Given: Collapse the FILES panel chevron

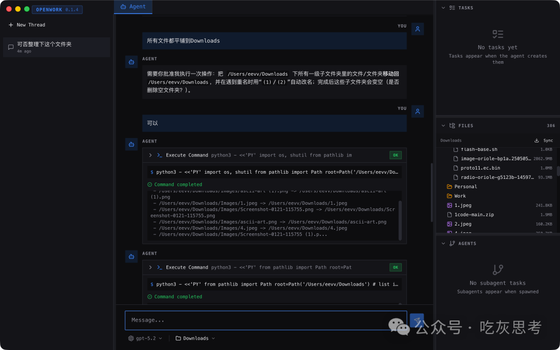Looking at the screenshot, I should coord(443,125).
